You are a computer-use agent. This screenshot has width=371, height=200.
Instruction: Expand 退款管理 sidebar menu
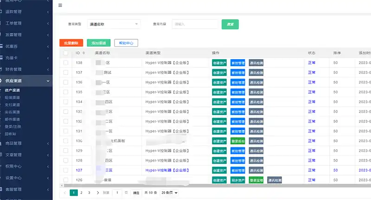pos(26,12)
